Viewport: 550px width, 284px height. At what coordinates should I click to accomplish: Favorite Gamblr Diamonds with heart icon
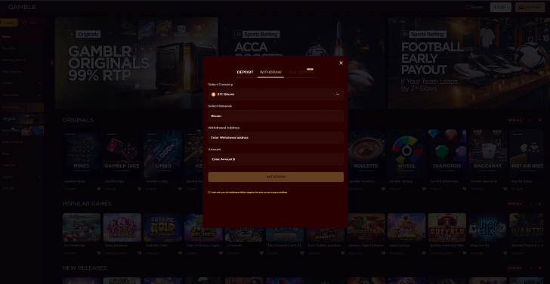click(465, 189)
